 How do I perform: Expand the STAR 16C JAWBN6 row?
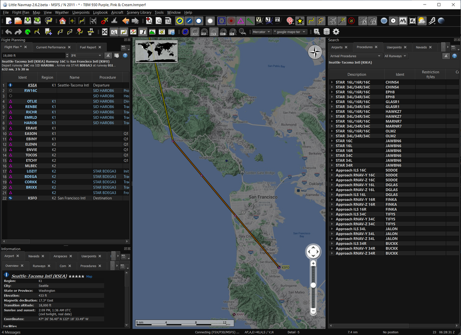point(332,141)
